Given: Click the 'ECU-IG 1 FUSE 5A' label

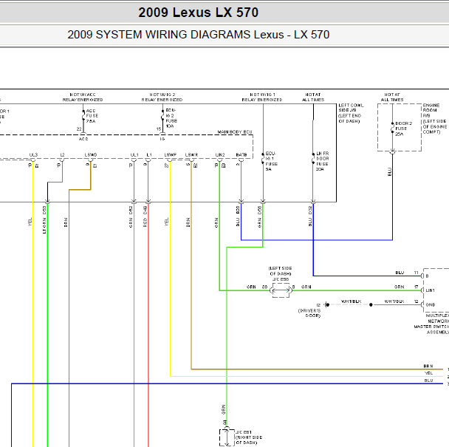Looking at the screenshot, I should point(272,161).
